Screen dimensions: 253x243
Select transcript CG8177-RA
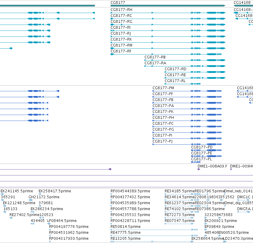click(155, 63)
